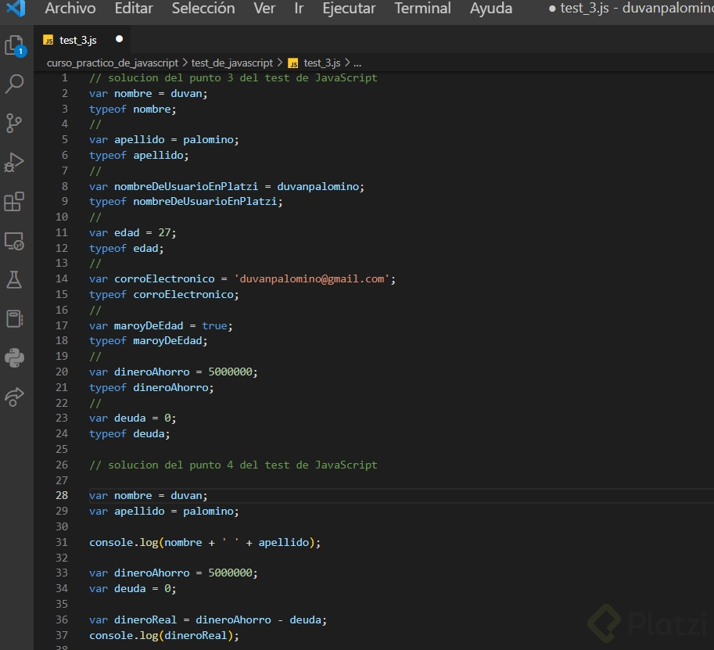The height and width of the screenshot is (650, 714).
Task: Click 'typeof nombre;' on line 3
Action: (132, 110)
